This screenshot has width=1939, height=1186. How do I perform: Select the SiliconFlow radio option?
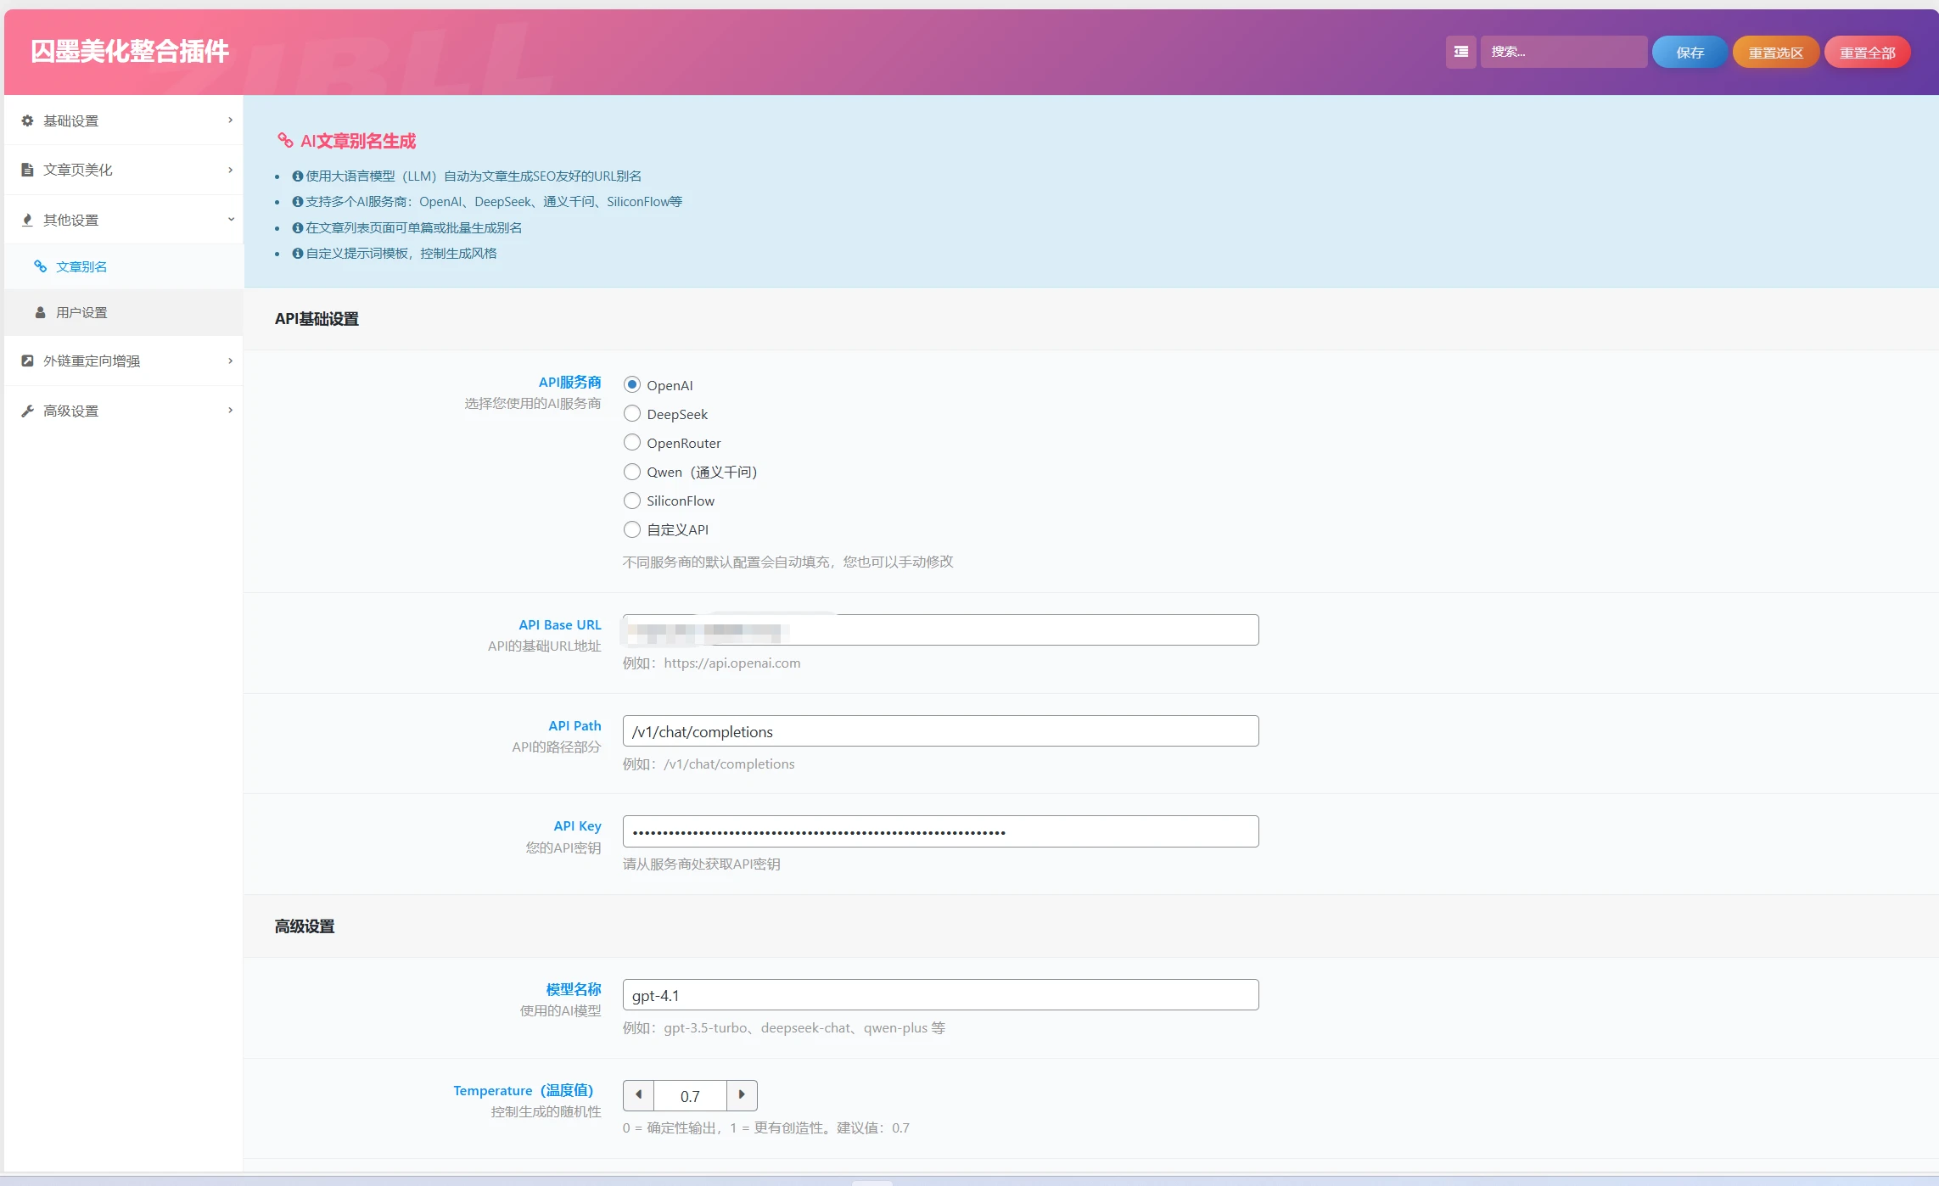click(x=632, y=501)
